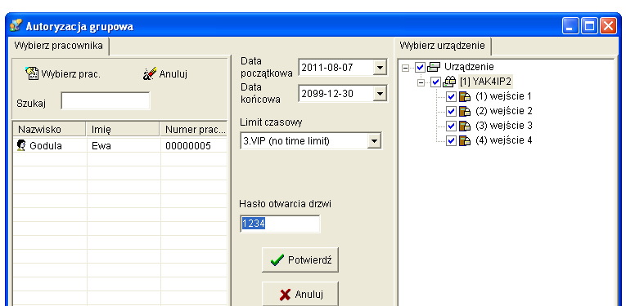Open the Wybierz urządzenie tab
Viewport: 626px width, 306px height.
click(x=442, y=46)
